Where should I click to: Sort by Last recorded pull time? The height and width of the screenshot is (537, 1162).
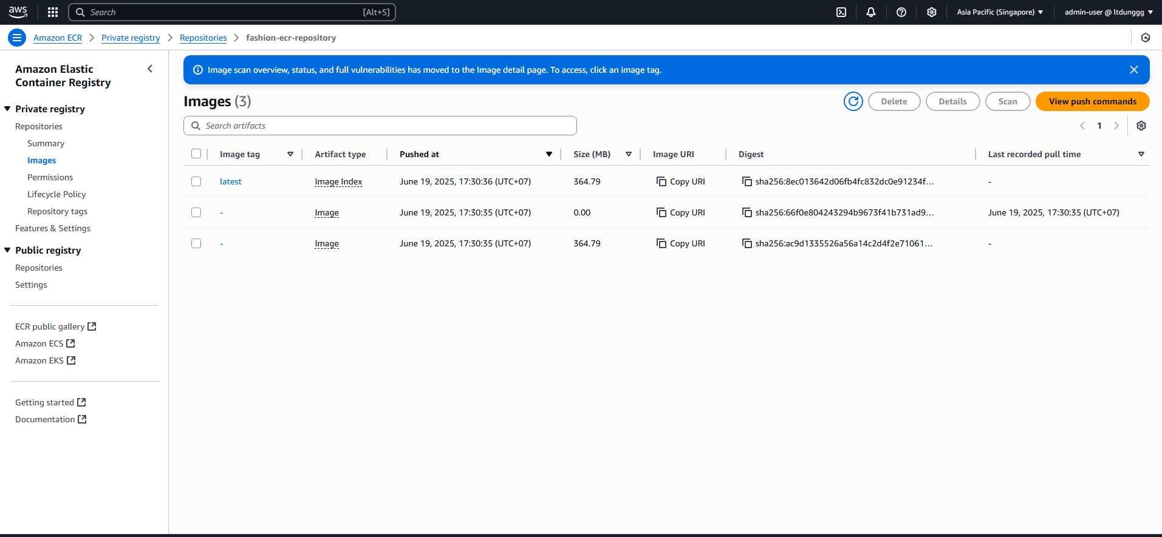pyautogui.click(x=1141, y=154)
